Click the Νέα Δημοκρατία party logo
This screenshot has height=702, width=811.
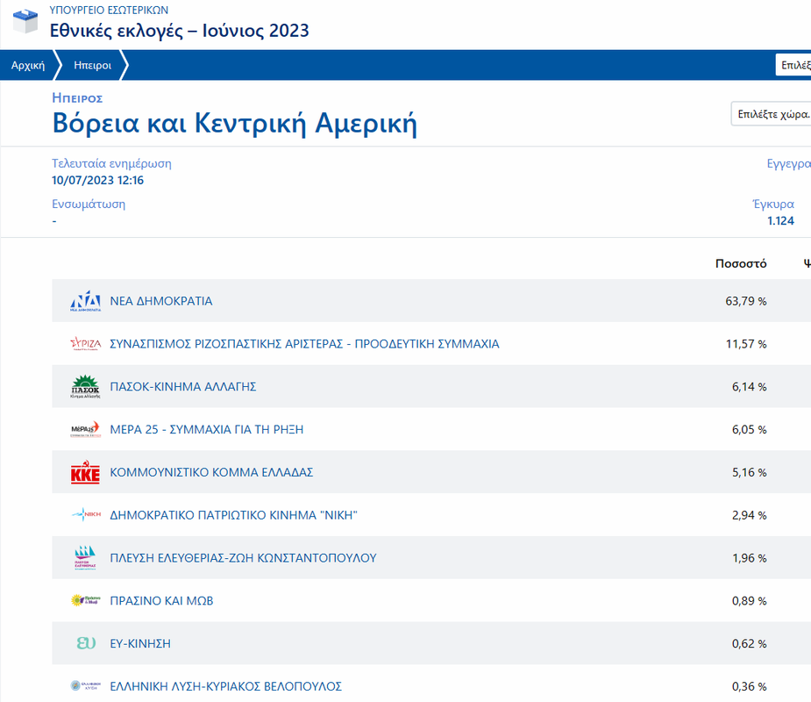click(x=85, y=301)
